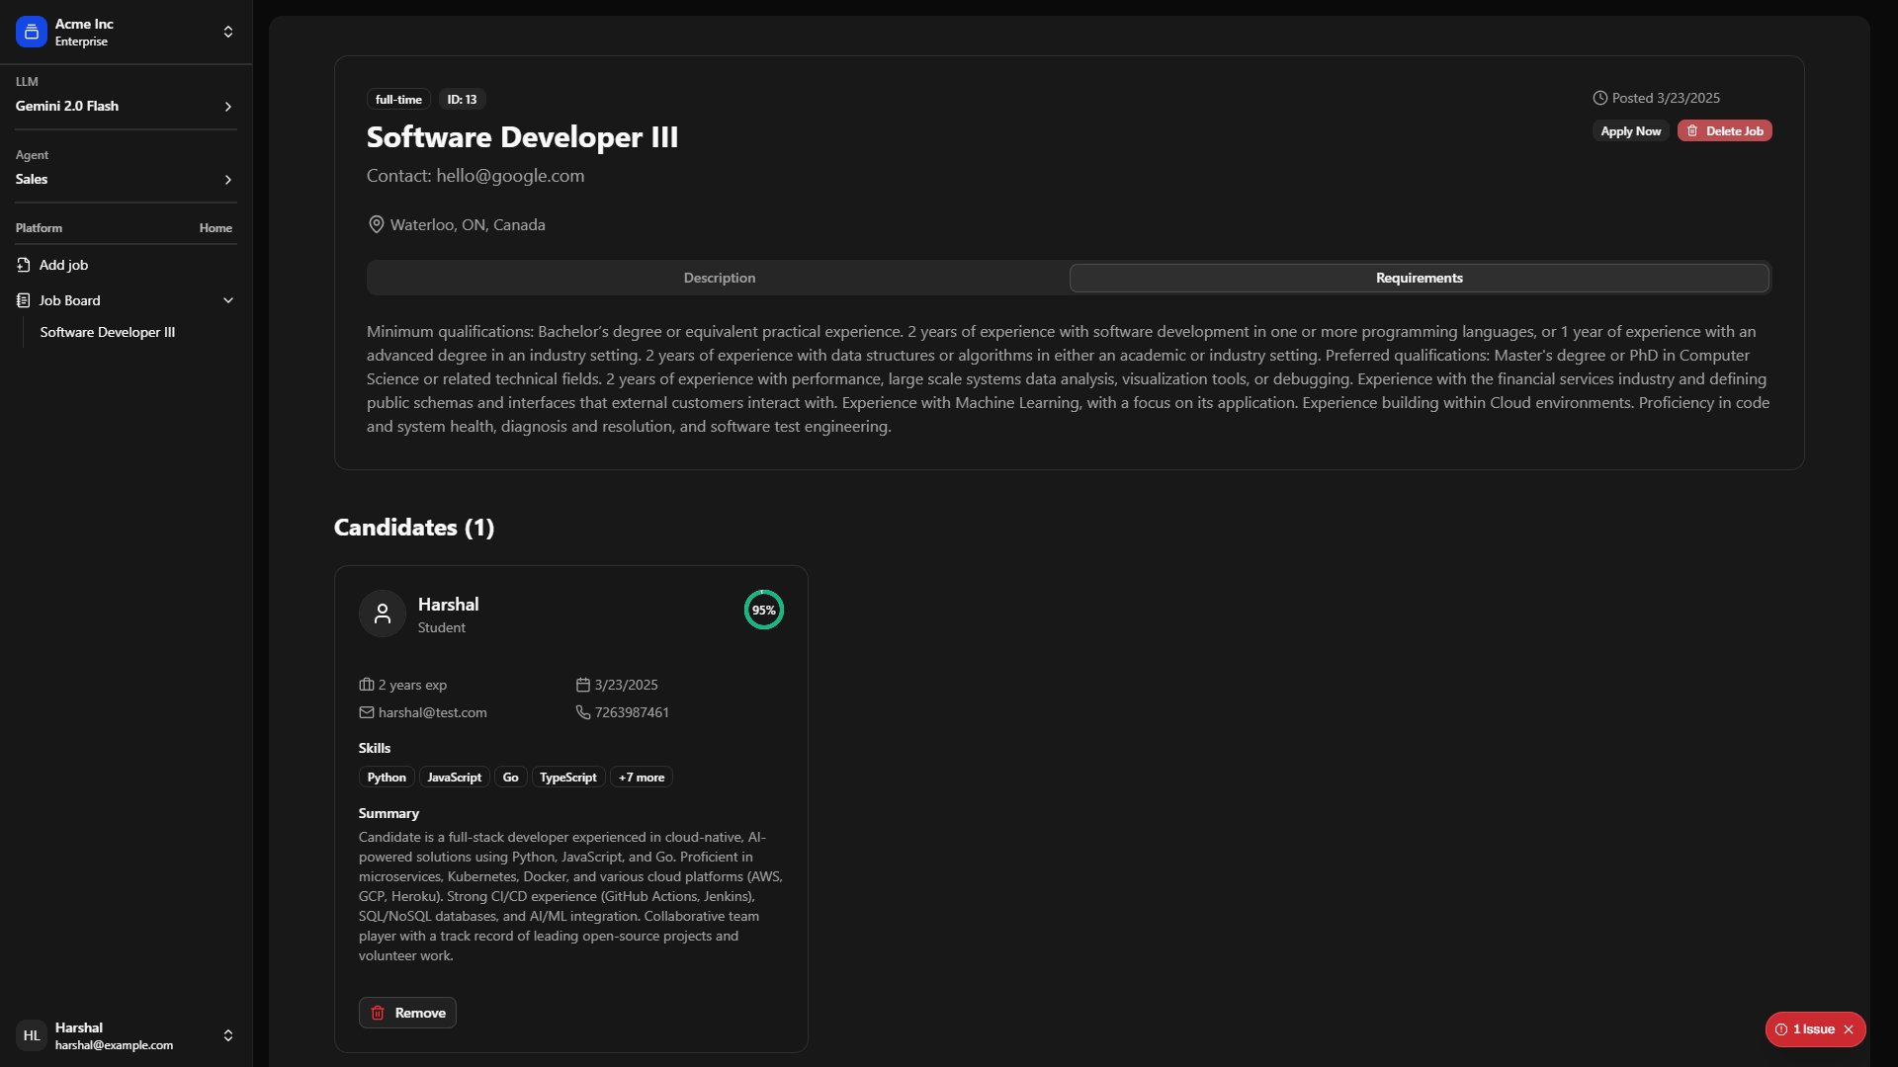This screenshot has width=1898, height=1067.
Task: Click the 95% match score ring
Action: pyautogui.click(x=763, y=610)
